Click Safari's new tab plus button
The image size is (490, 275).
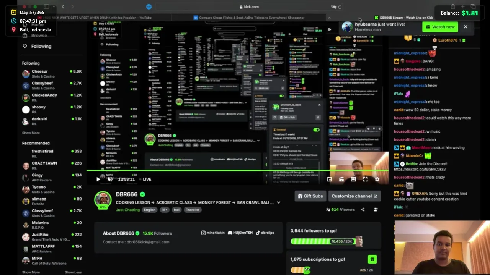pos(463,6)
